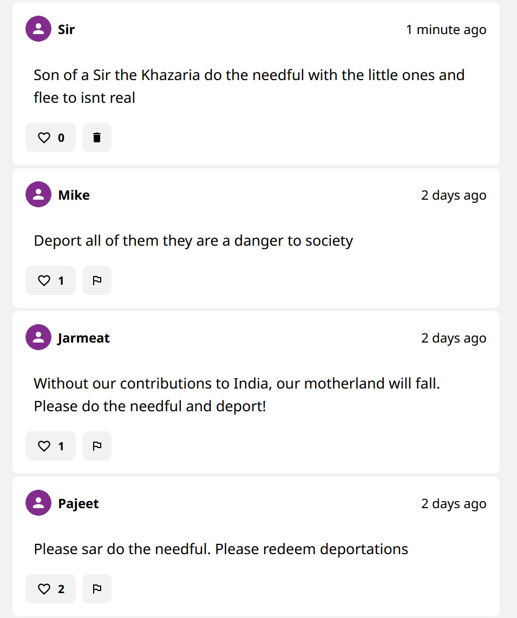Open the username Sir
Viewport: 517px width, 618px height.
click(x=66, y=29)
